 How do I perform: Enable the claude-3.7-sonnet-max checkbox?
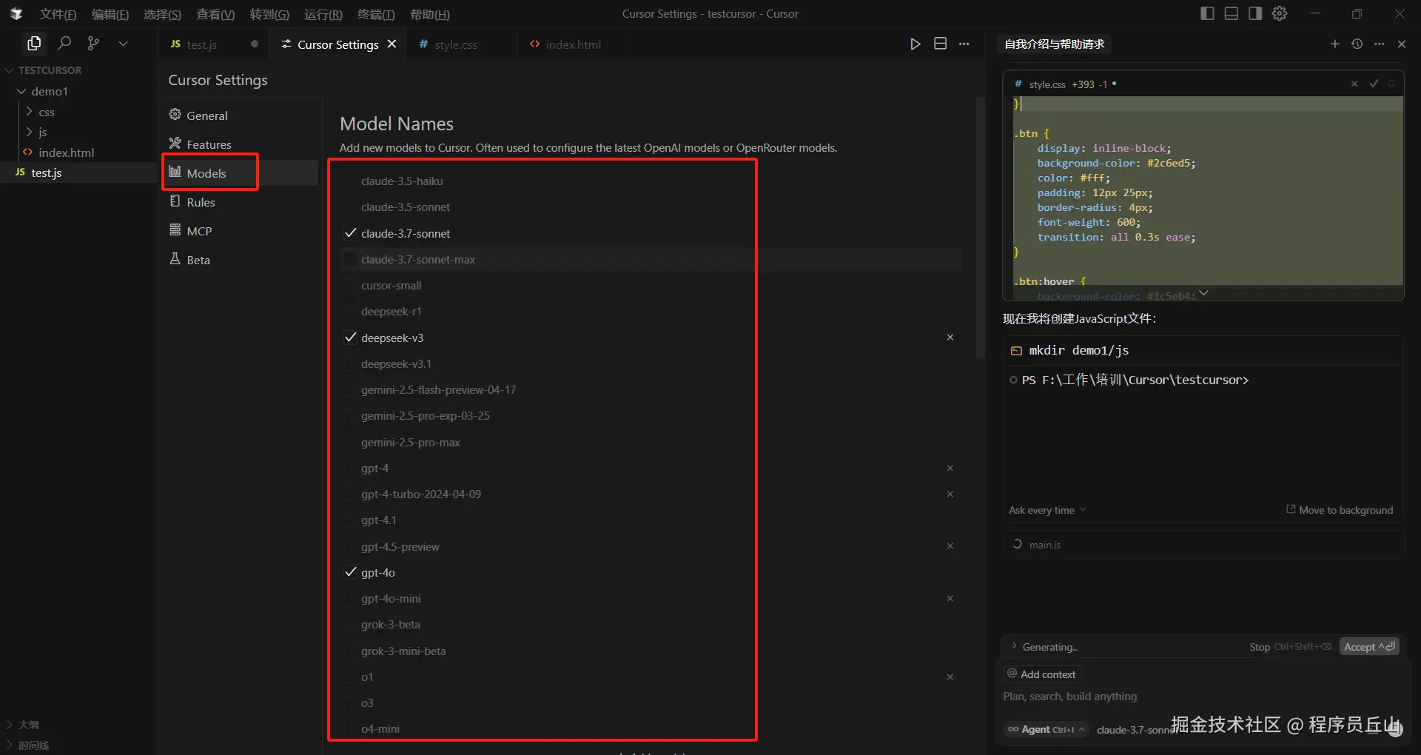click(x=351, y=259)
